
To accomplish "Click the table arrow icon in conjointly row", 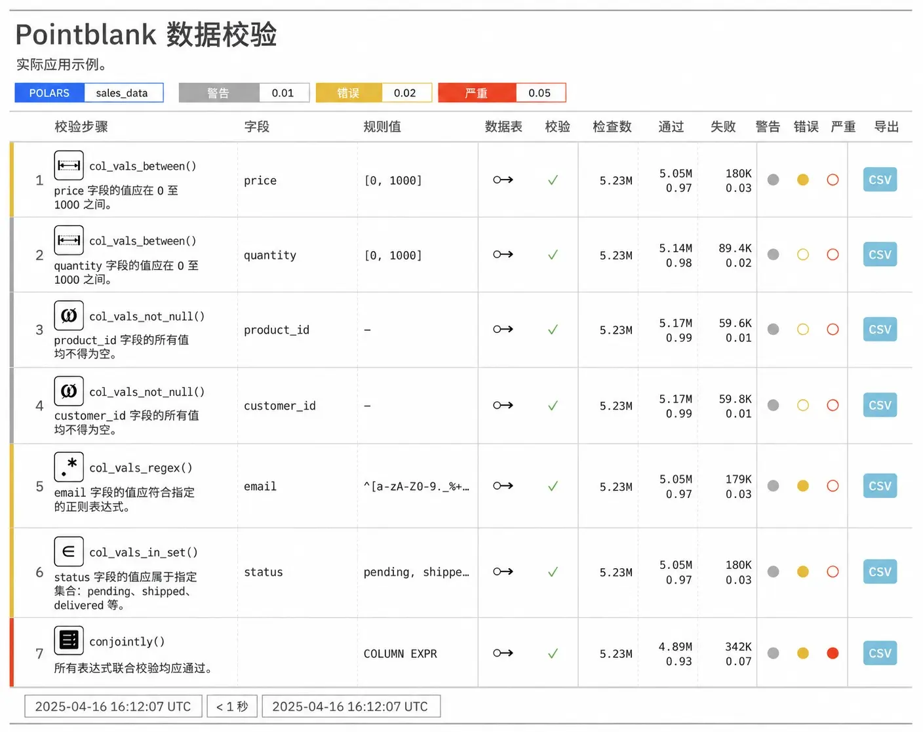I will point(503,653).
